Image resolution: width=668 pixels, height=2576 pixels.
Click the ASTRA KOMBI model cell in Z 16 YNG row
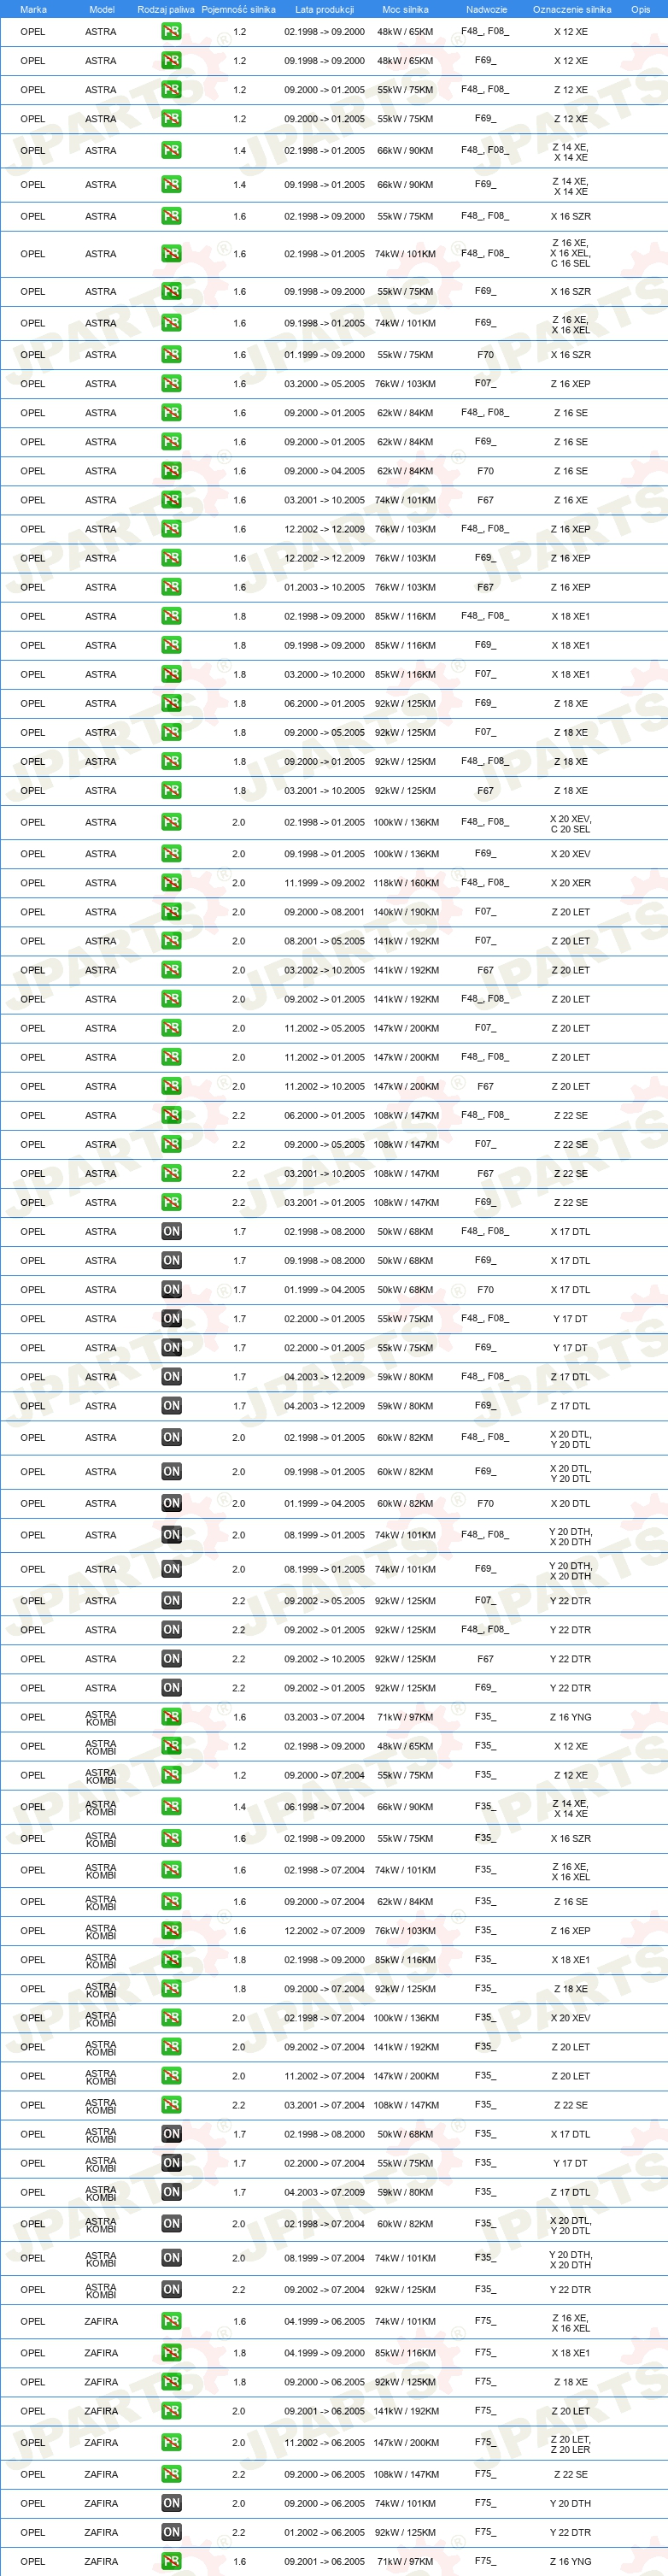pyautogui.click(x=101, y=1717)
